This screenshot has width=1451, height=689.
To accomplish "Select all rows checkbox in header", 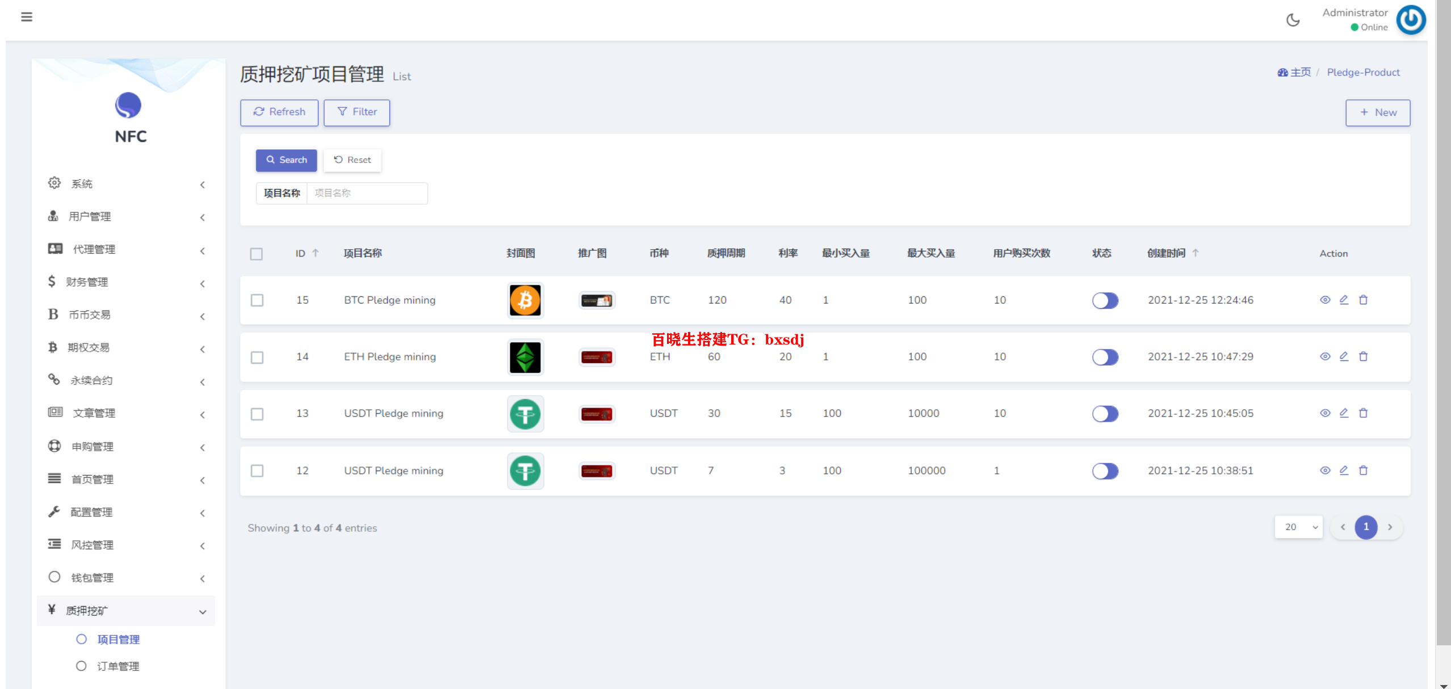I will 257,254.
